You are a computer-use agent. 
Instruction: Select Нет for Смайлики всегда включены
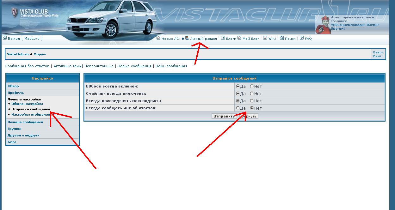[x=252, y=93]
